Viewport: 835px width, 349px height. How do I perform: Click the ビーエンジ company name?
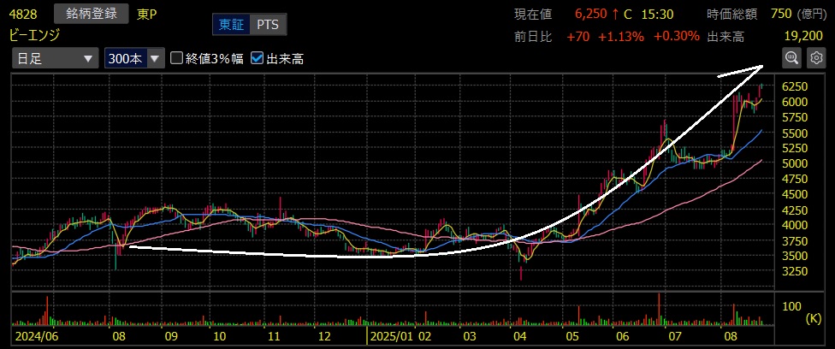coord(34,37)
